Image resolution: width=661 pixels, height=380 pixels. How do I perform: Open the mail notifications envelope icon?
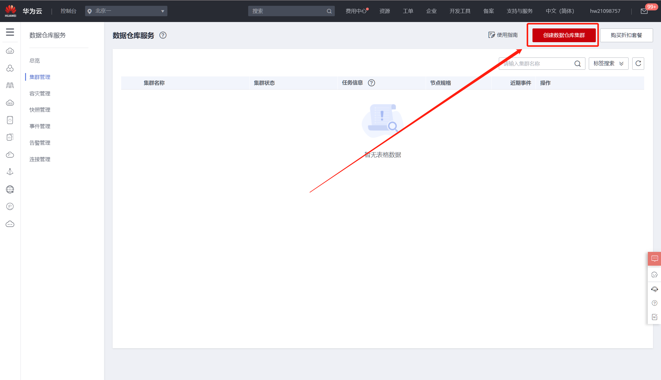[x=644, y=11]
